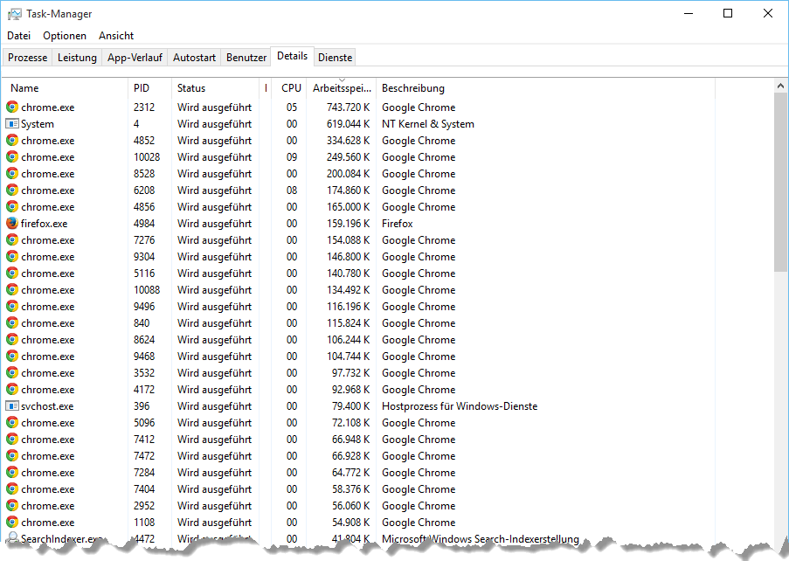Pick the Chrome icon in the PID 7472 row
789x561 pixels.
coord(12,455)
